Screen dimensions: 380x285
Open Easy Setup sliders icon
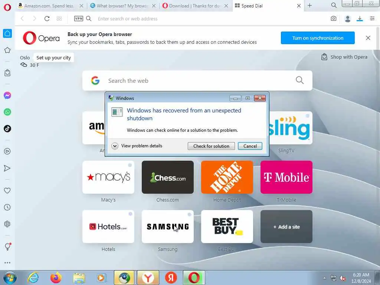pos(372,19)
